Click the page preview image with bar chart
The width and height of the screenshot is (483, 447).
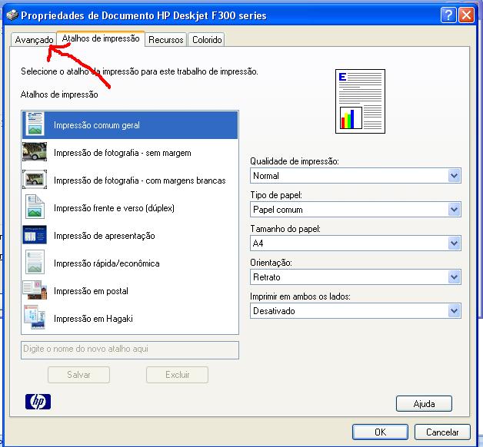point(360,101)
